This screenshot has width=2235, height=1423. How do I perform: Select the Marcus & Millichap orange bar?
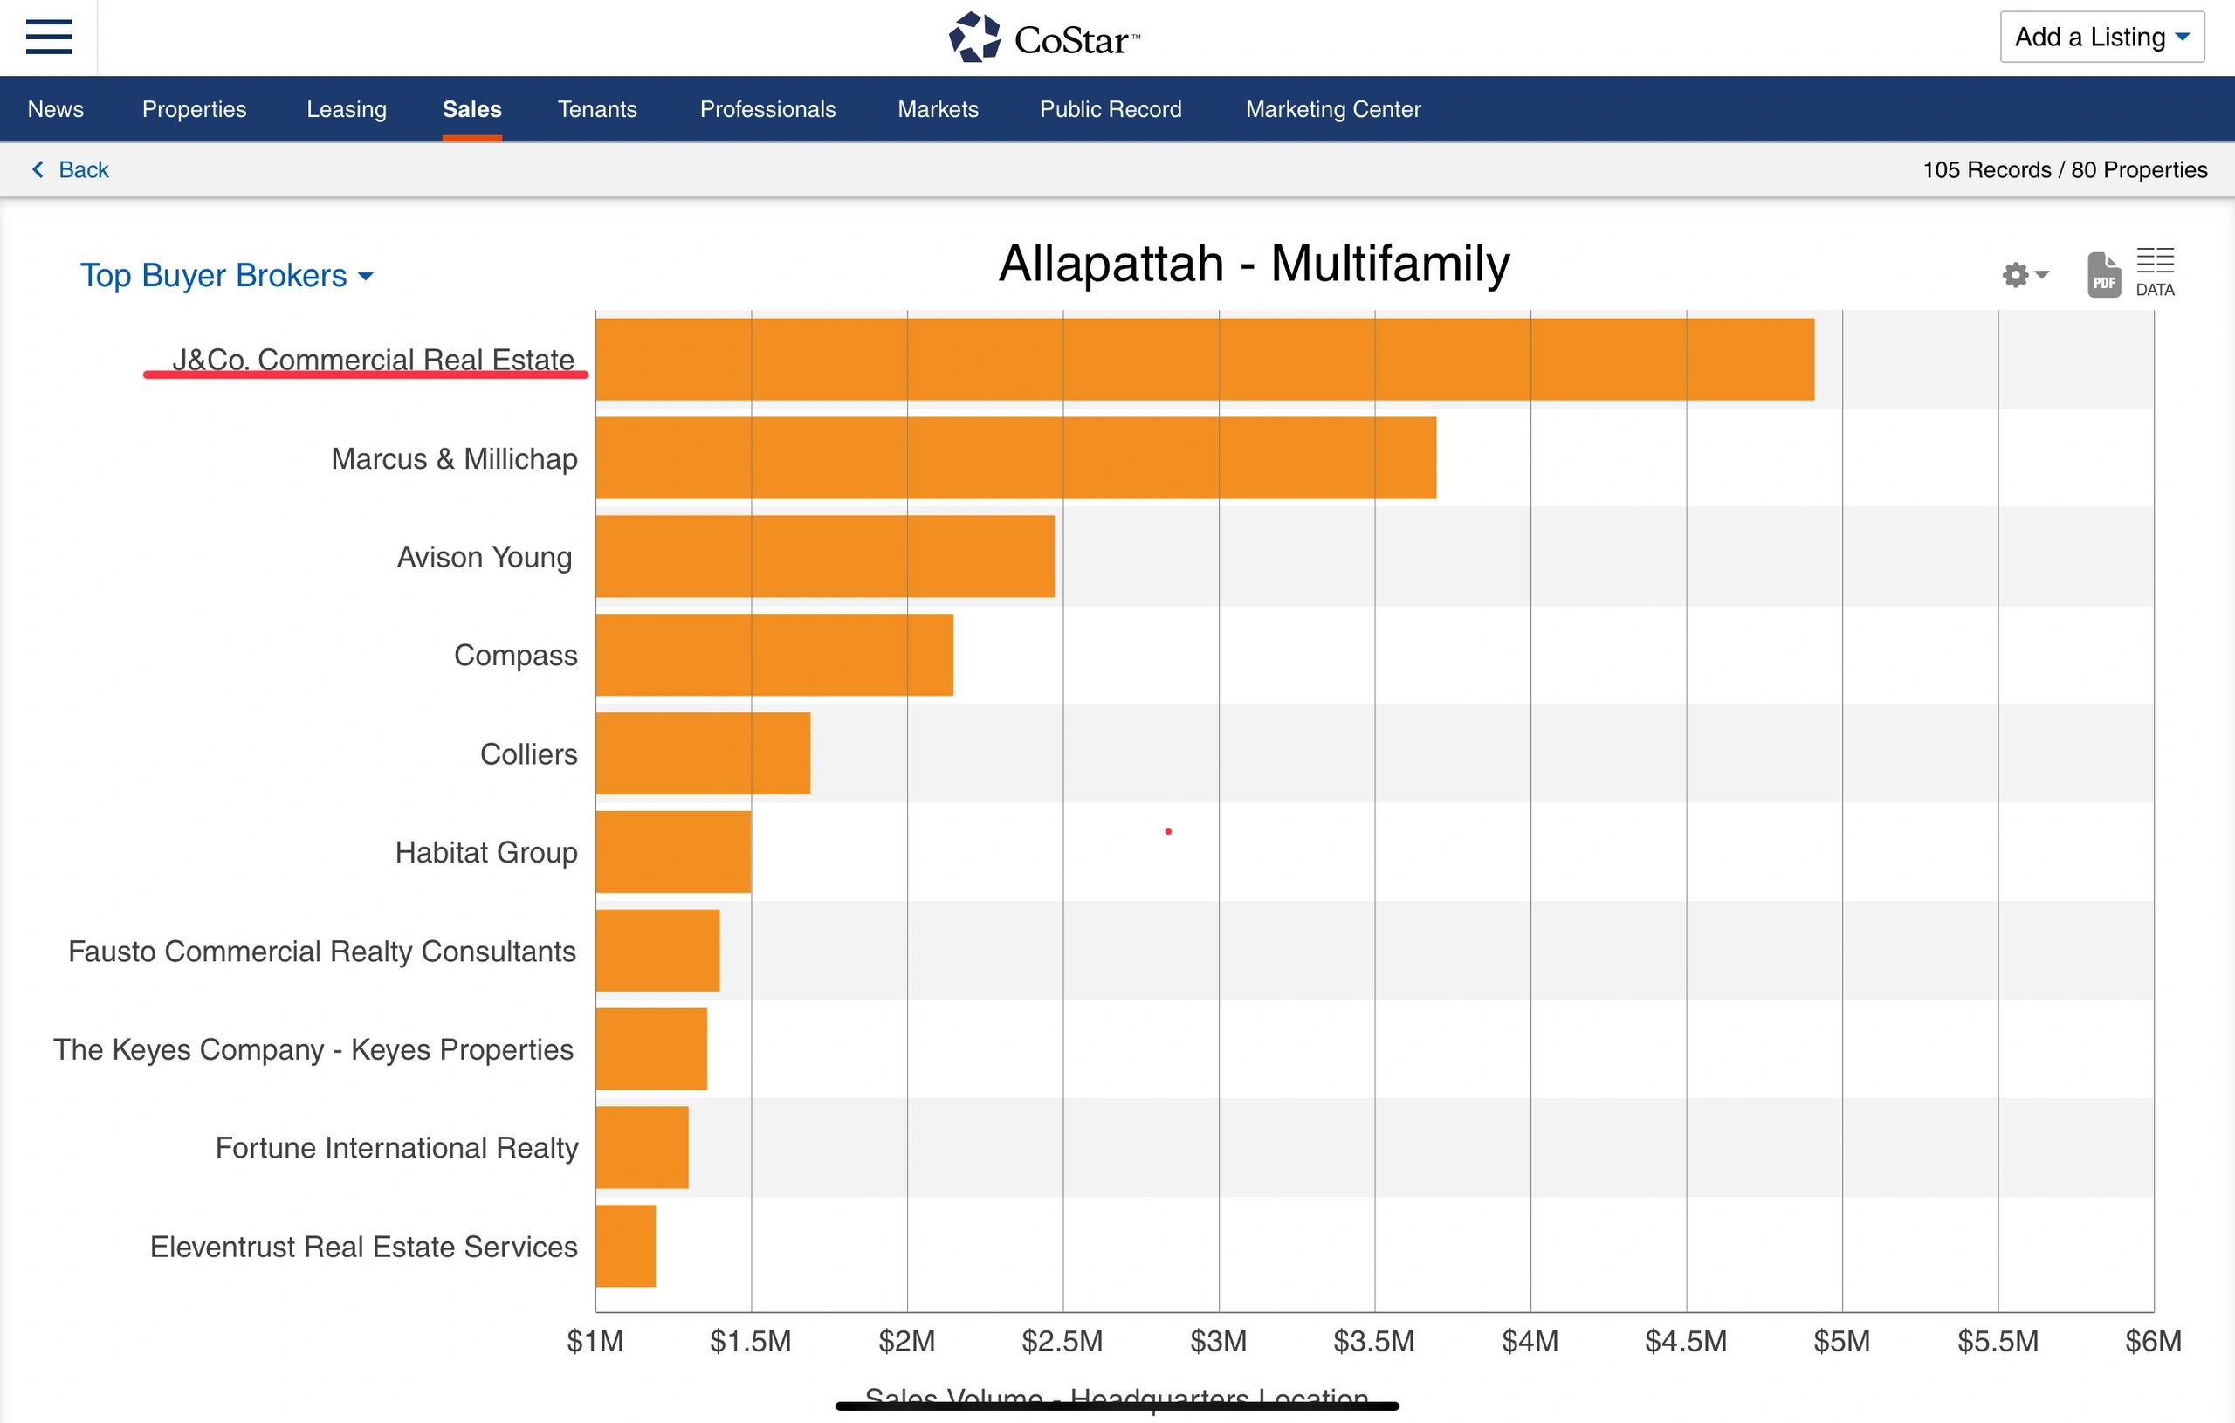tap(1014, 457)
